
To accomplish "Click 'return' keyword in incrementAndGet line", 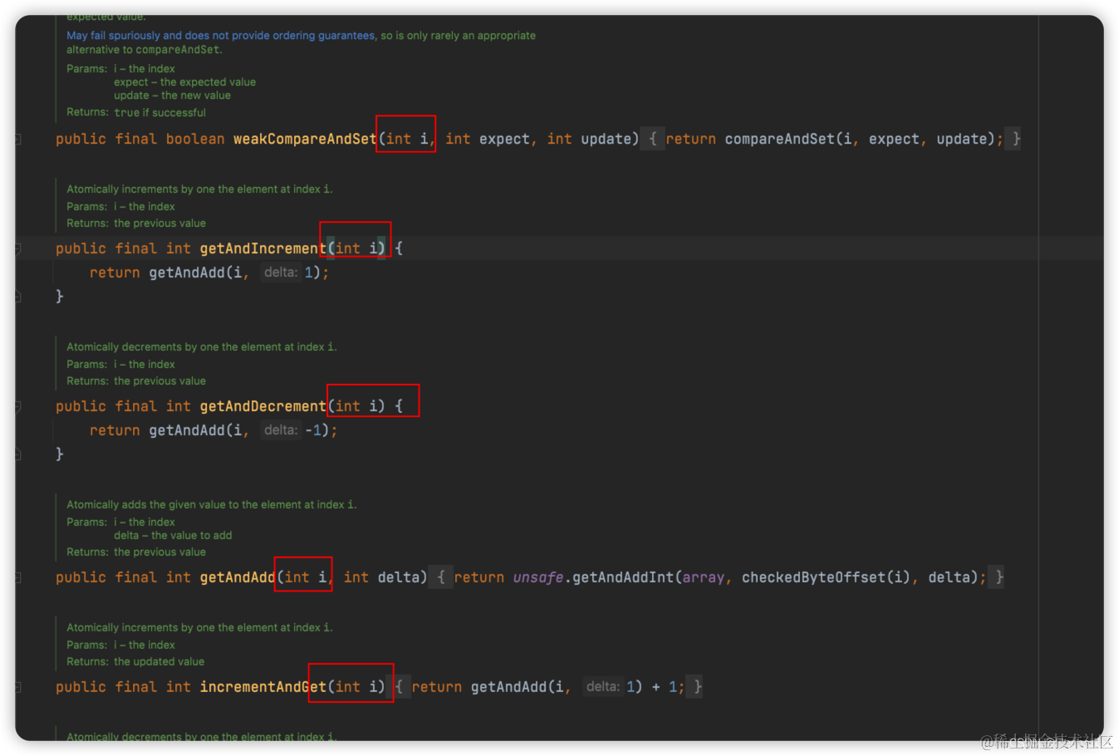I will pyautogui.click(x=436, y=687).
